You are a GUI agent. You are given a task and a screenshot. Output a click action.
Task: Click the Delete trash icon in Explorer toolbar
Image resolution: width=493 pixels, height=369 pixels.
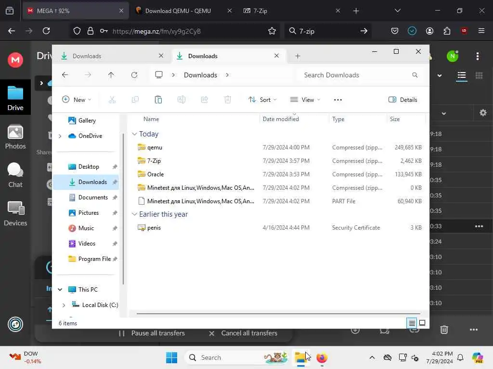(x=228, y=100)
